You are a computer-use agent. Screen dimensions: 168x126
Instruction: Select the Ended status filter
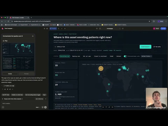point(112,56)
